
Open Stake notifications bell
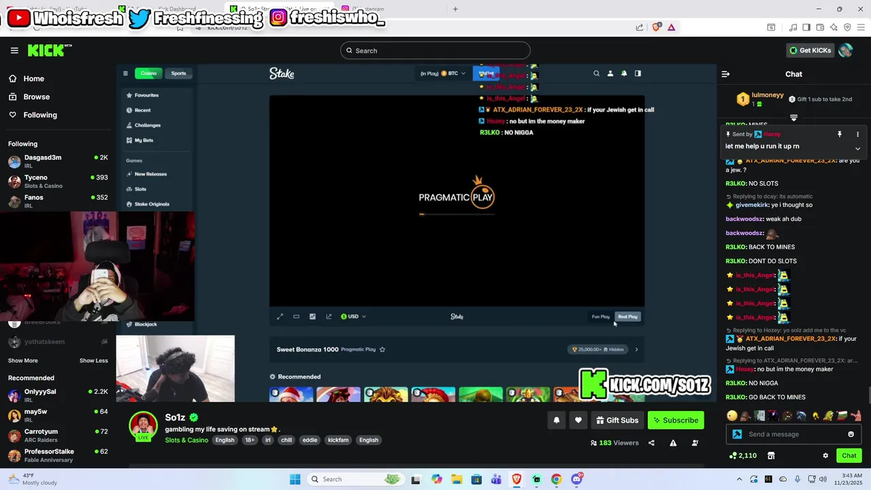[623, 73]
